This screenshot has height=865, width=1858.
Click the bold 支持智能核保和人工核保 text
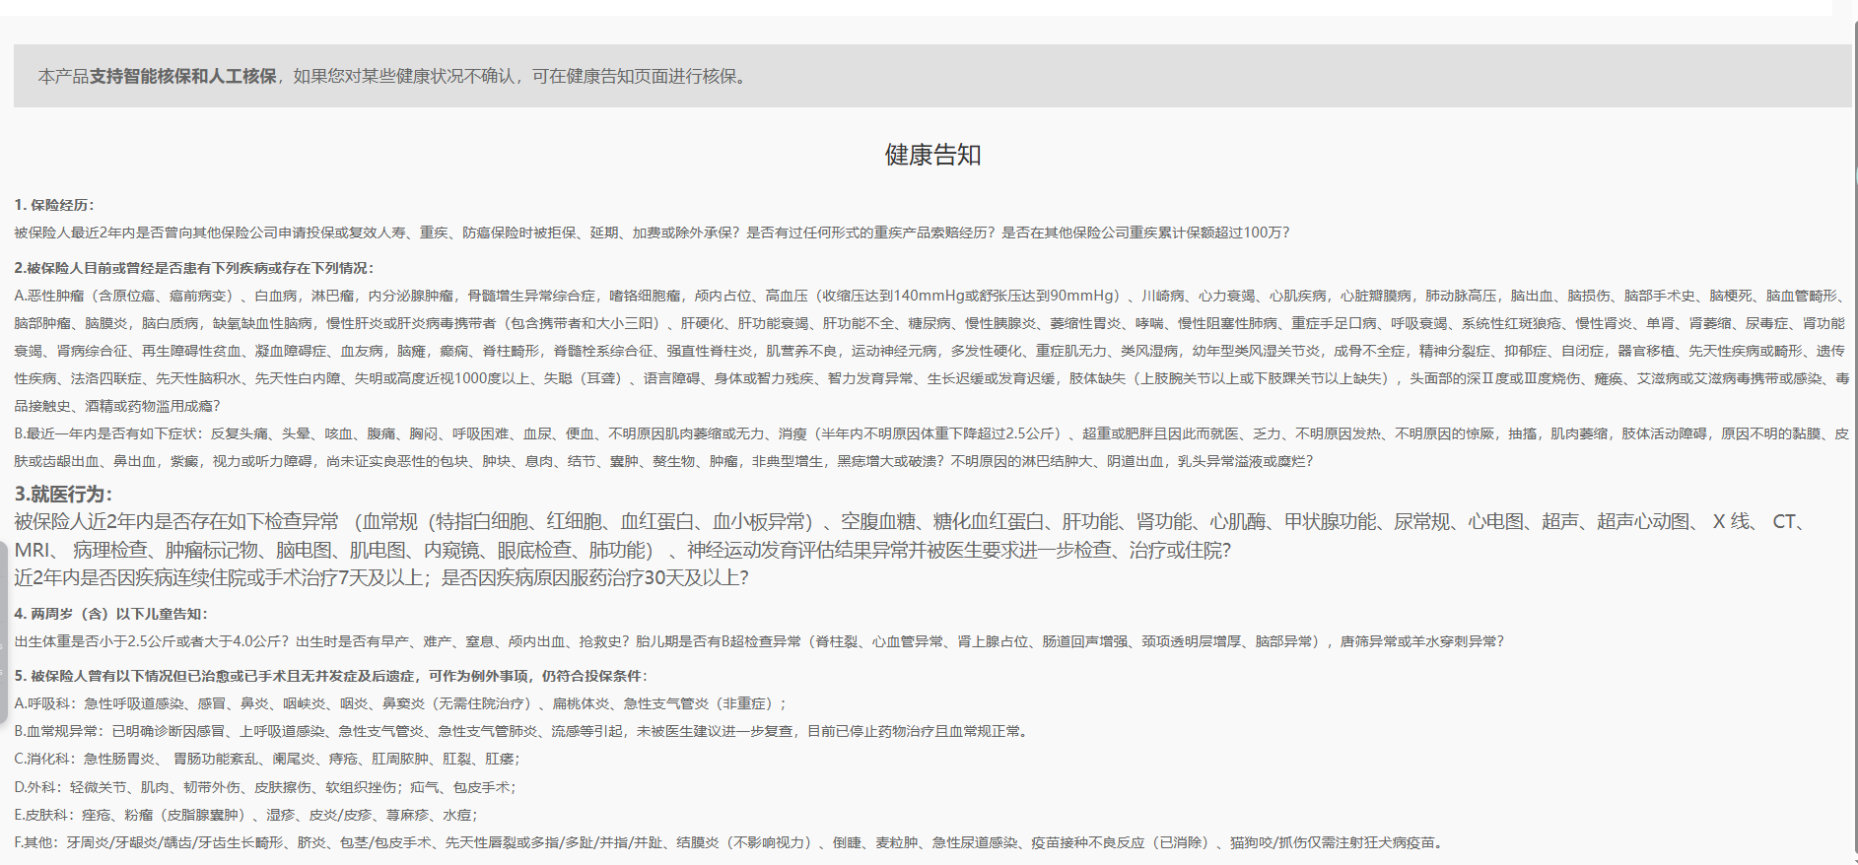(x=182, y=76)
